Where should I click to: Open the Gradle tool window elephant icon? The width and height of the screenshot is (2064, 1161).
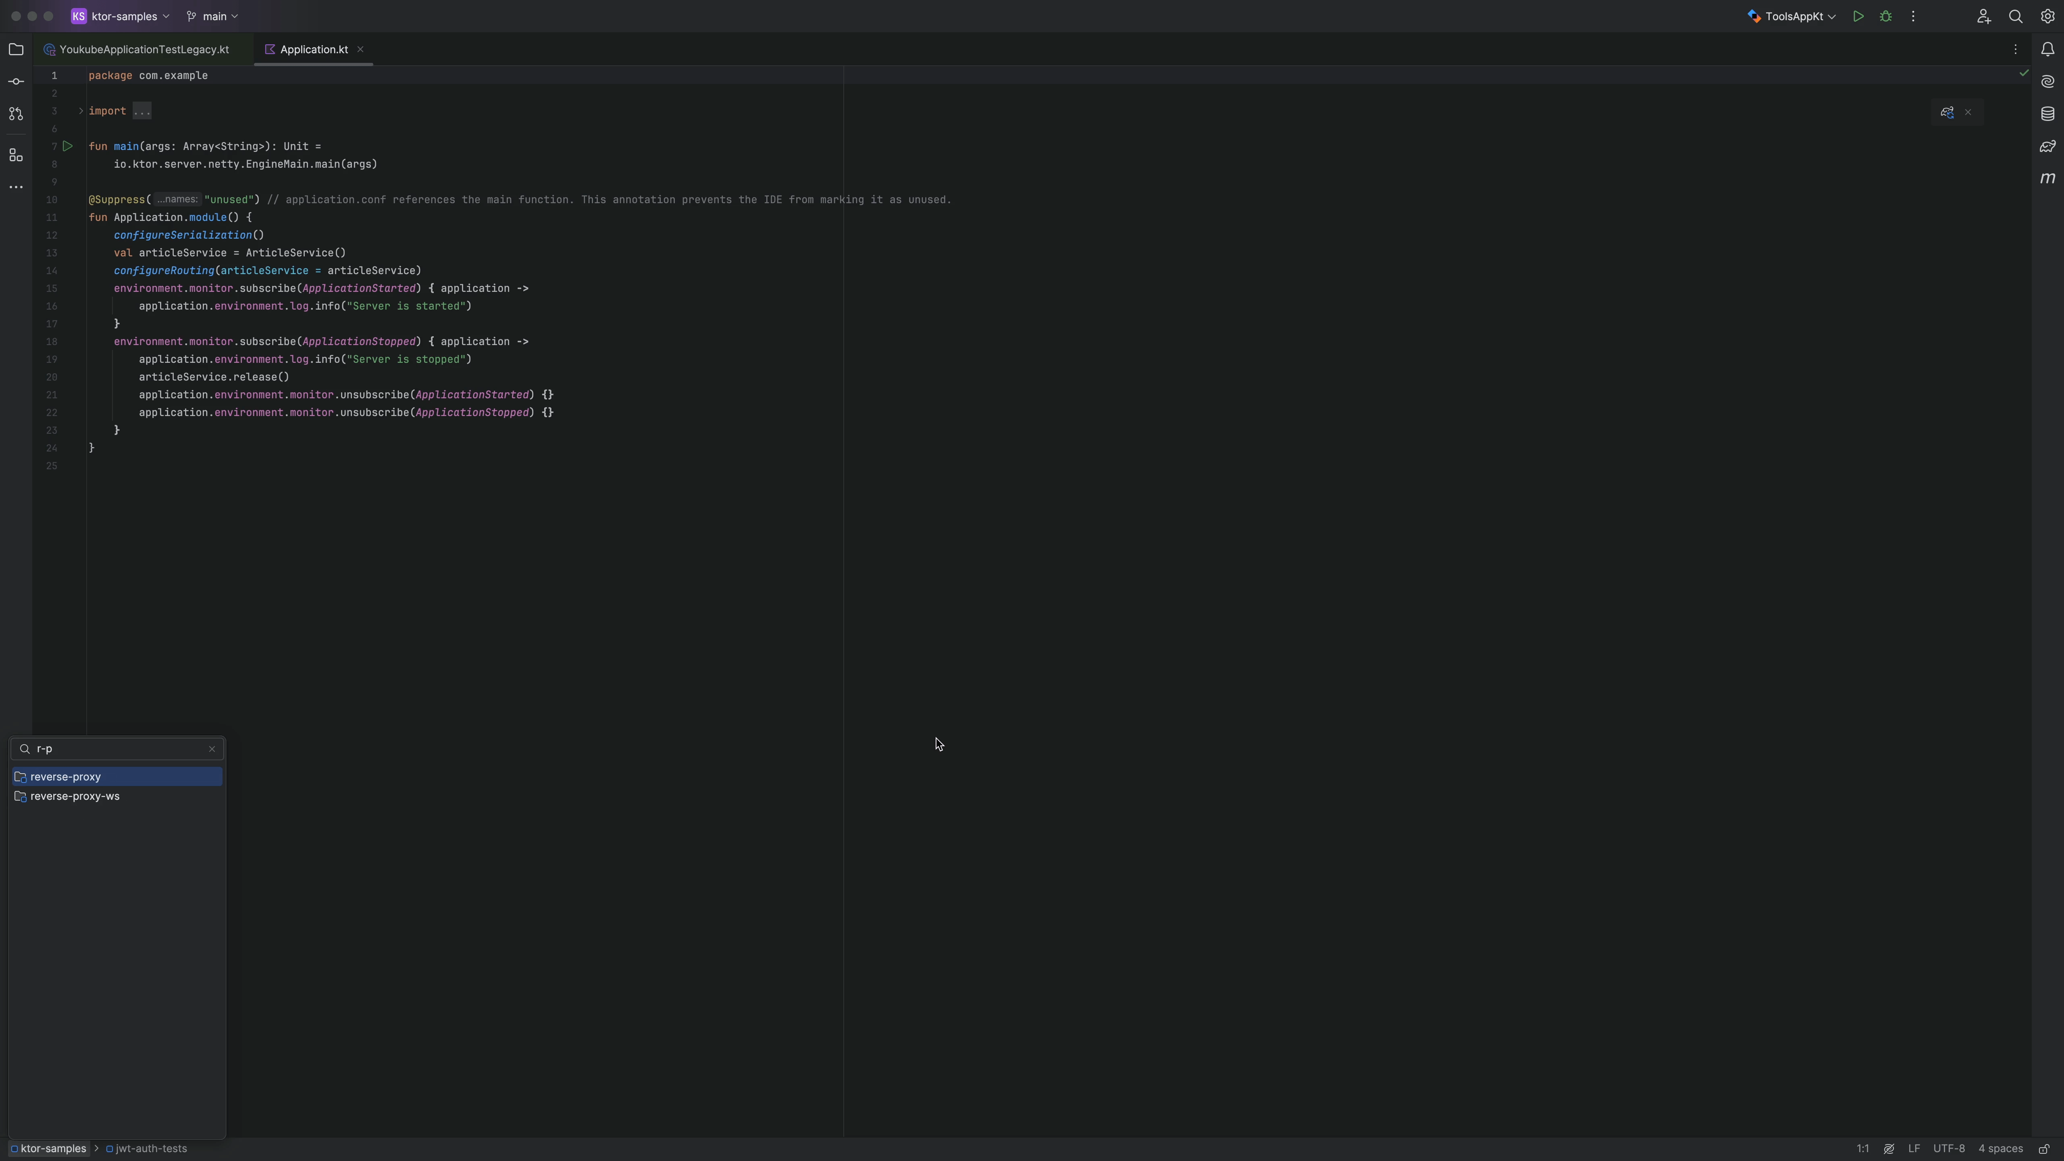click(2048, 147)
